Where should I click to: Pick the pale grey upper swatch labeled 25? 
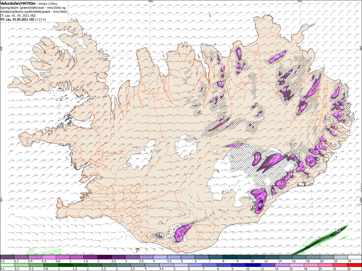coord(341,257)
